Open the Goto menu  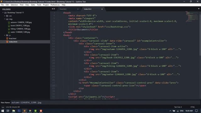33,5
